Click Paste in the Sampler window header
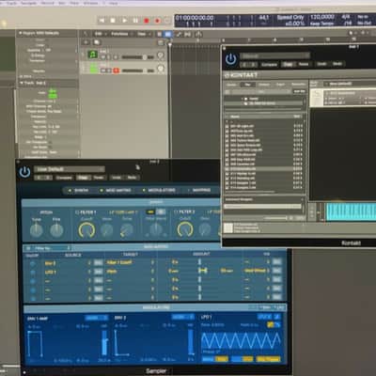This screenshot has height=376, width=376. click(x=99, y=178)
